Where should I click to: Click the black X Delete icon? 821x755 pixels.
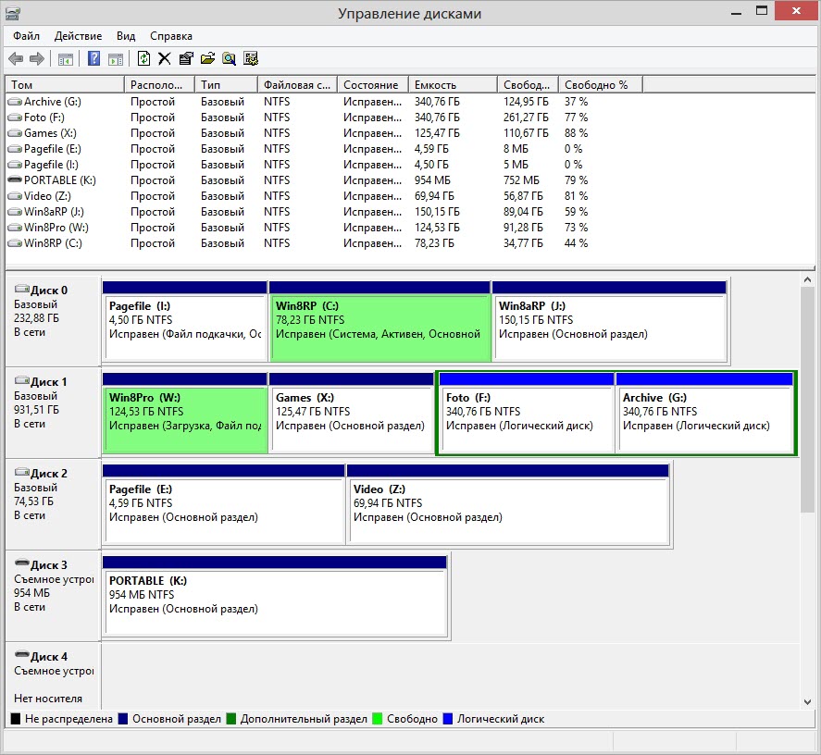[x=165, y=59]
